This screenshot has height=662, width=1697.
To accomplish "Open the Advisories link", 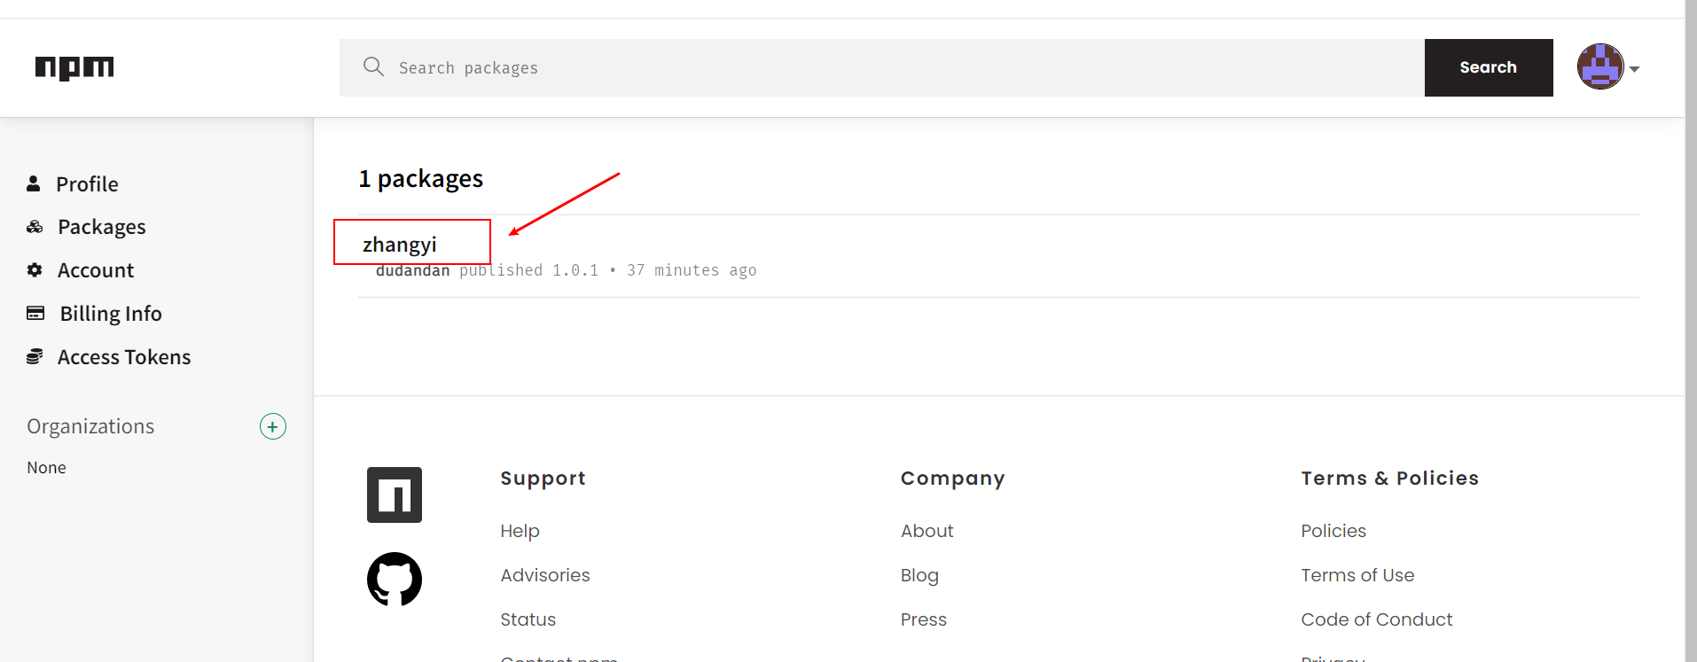I will pos(545,575).
